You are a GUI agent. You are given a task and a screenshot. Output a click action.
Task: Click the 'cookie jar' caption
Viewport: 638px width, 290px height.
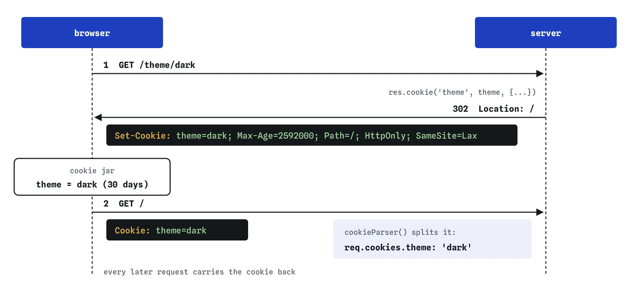click(92, 171)
